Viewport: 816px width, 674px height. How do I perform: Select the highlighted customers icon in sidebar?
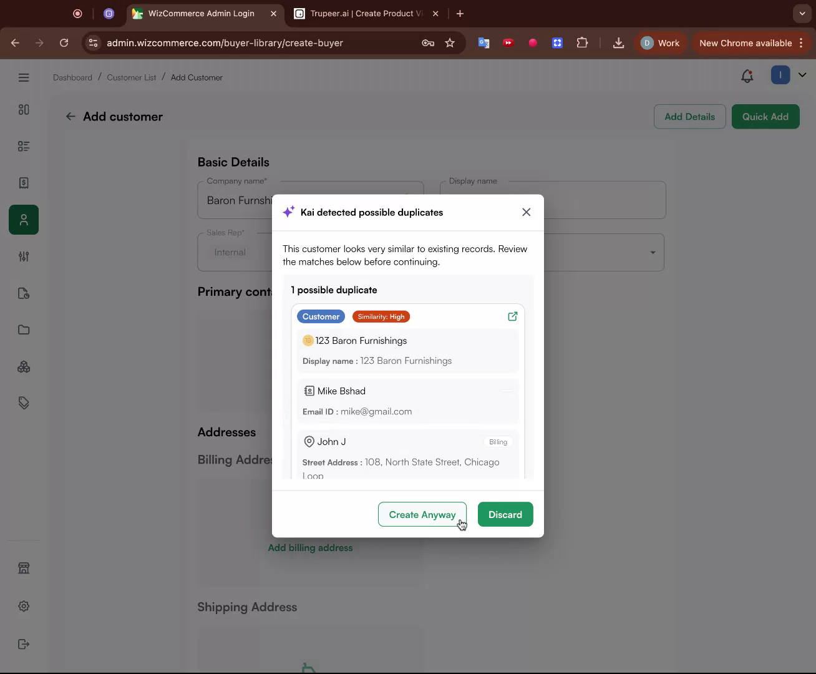pos(24,220)
